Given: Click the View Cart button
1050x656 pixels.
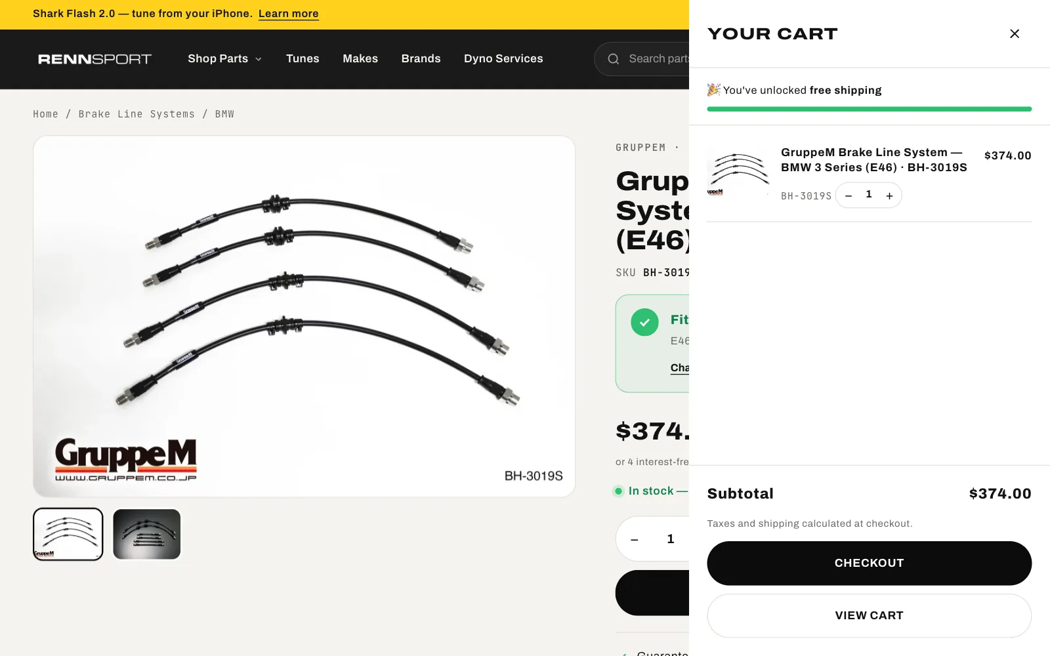Looking at the screenshot, I should point(869,615).
